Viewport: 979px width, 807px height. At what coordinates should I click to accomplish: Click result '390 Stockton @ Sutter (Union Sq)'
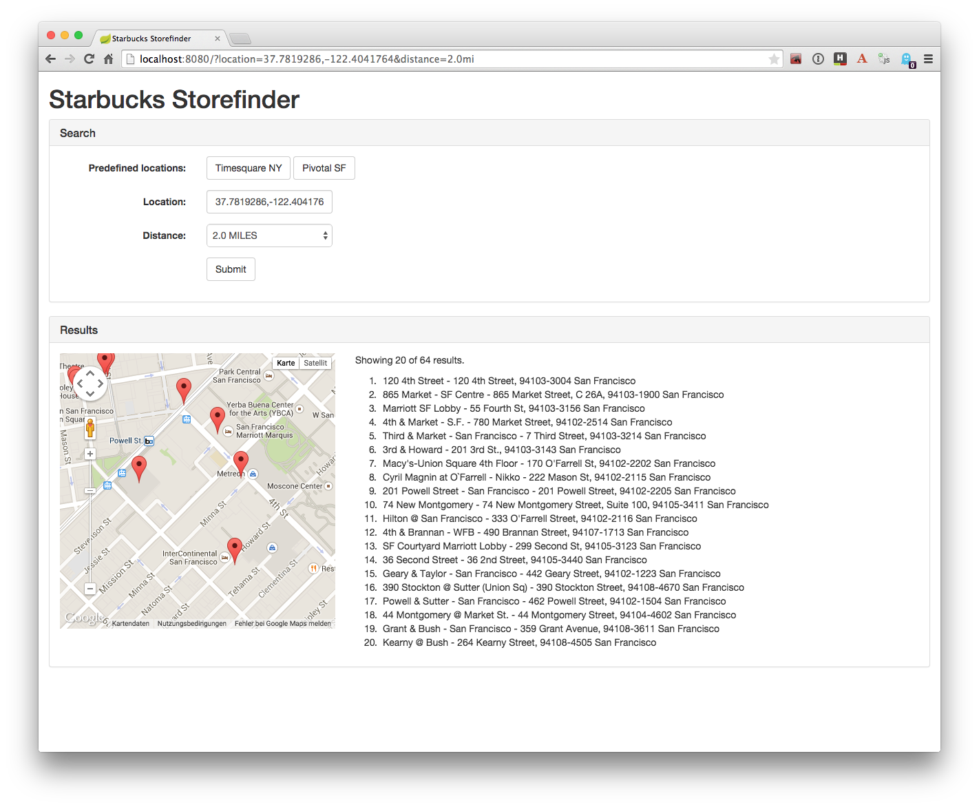pos(563,587)
